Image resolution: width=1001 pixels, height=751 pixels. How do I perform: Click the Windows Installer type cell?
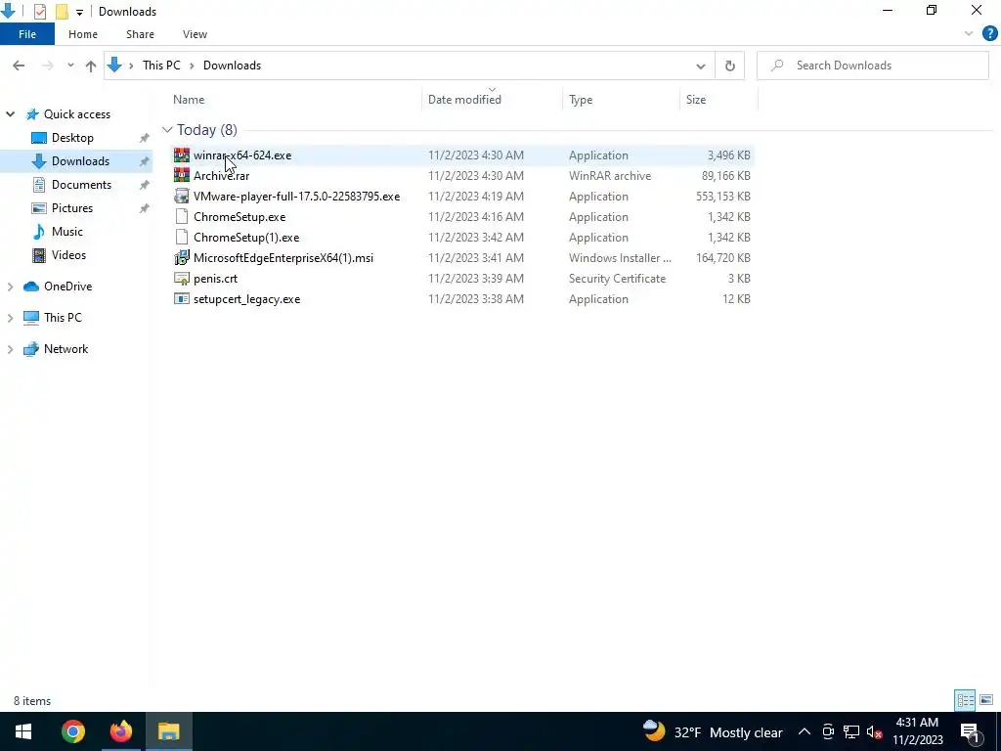pyautogui.click(x=620, y=258)
